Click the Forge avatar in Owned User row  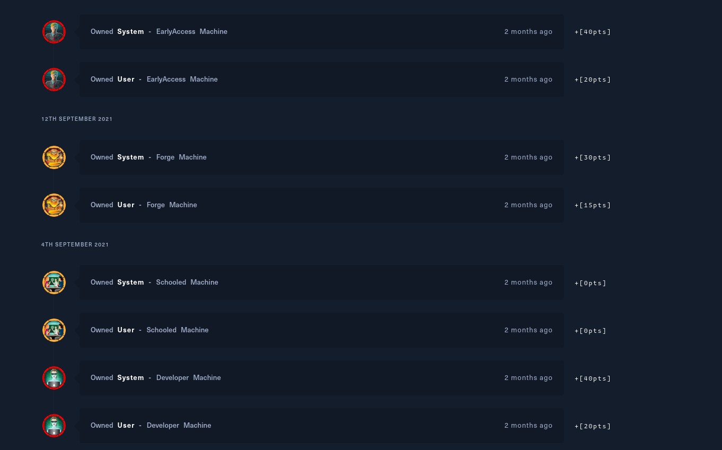[x=54, y=205]
